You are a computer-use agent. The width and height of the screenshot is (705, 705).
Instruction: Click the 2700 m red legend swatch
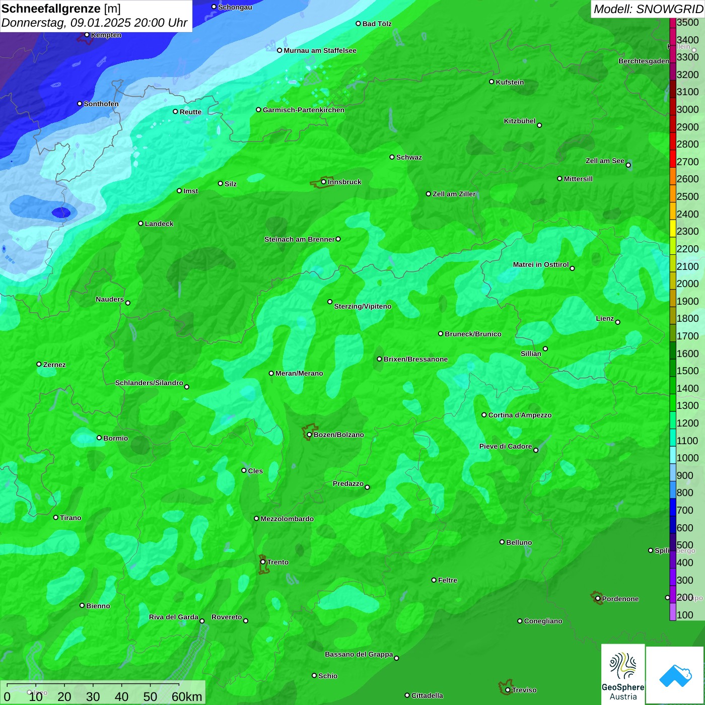(x=673, y=159)
